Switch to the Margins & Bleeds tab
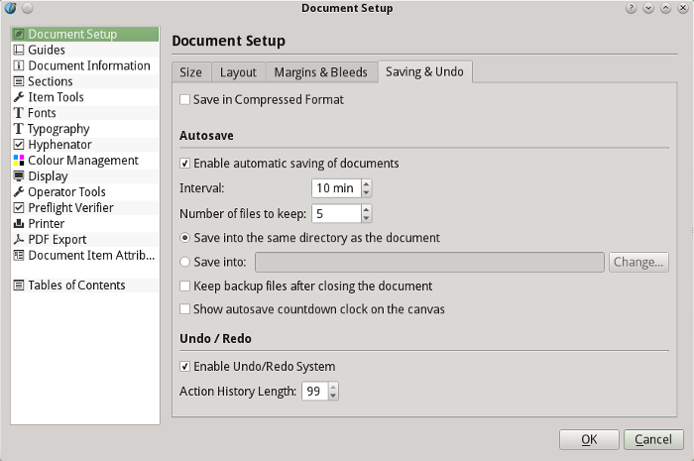The height and width of the screenshot is (461, 694). point(322,72)
